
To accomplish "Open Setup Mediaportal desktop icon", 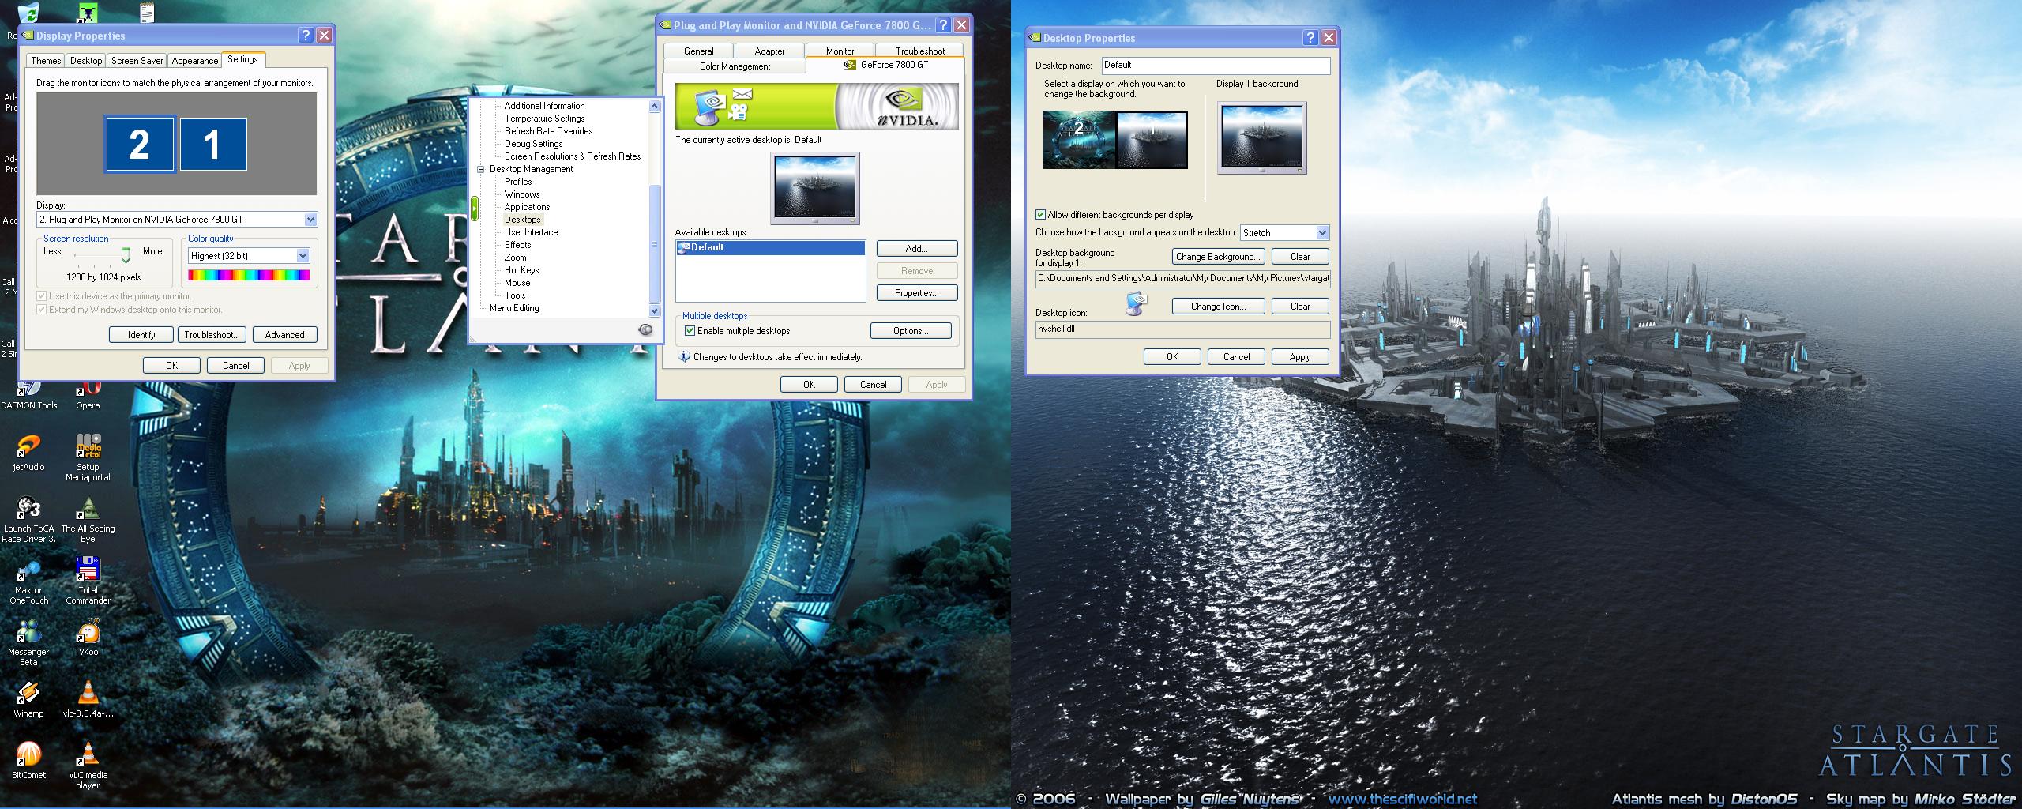I will point(88,457).
